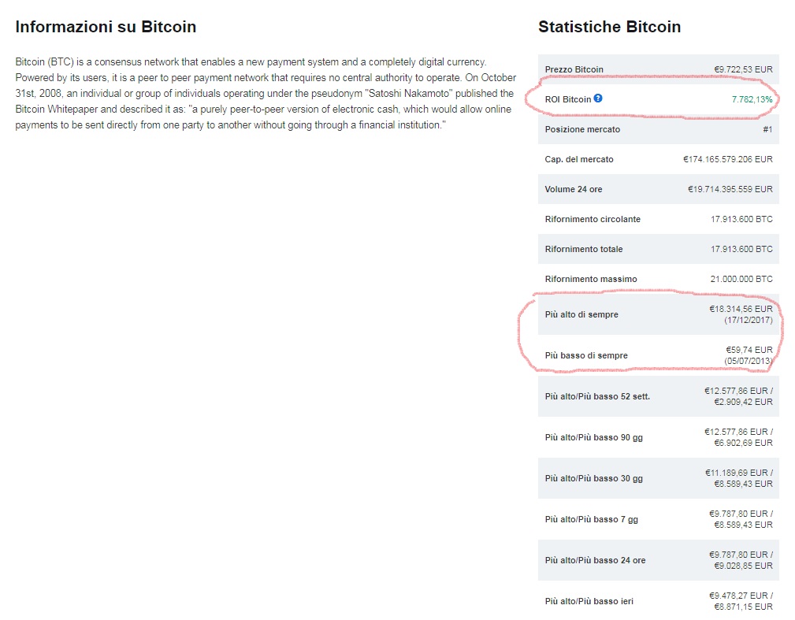Click the "Più alto/Più basso ieri" label
This screenshot has height=620, width=795.
click(589, 601)
